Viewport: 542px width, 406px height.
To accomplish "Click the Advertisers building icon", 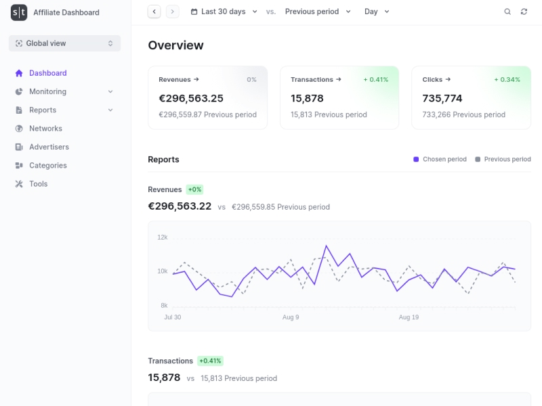I will coord(19,147).
